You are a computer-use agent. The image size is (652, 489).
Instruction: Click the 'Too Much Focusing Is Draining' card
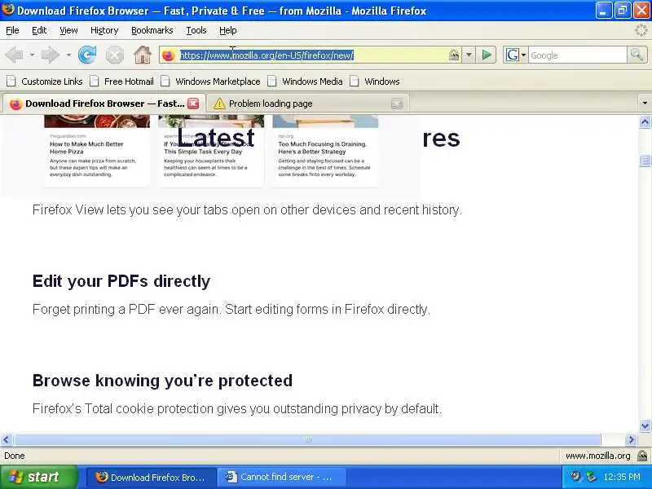325,152
